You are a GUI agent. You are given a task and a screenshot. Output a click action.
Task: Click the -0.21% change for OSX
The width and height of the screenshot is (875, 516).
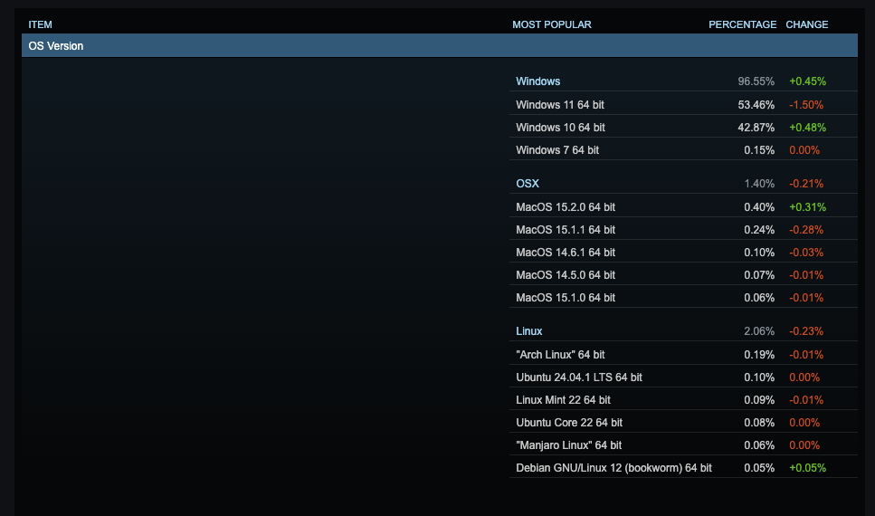click(x=806, y=184)
